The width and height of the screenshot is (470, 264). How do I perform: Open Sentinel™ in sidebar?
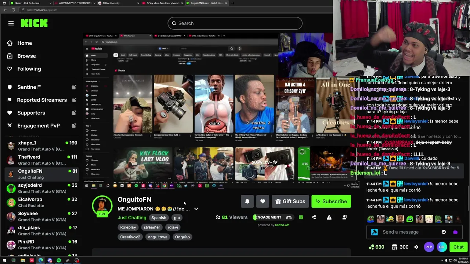[29, 87]
